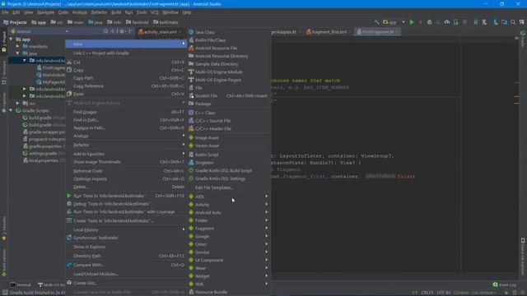Click CRLF line separator in status bar
Screen dimensions: 527x296
point(427,293)
